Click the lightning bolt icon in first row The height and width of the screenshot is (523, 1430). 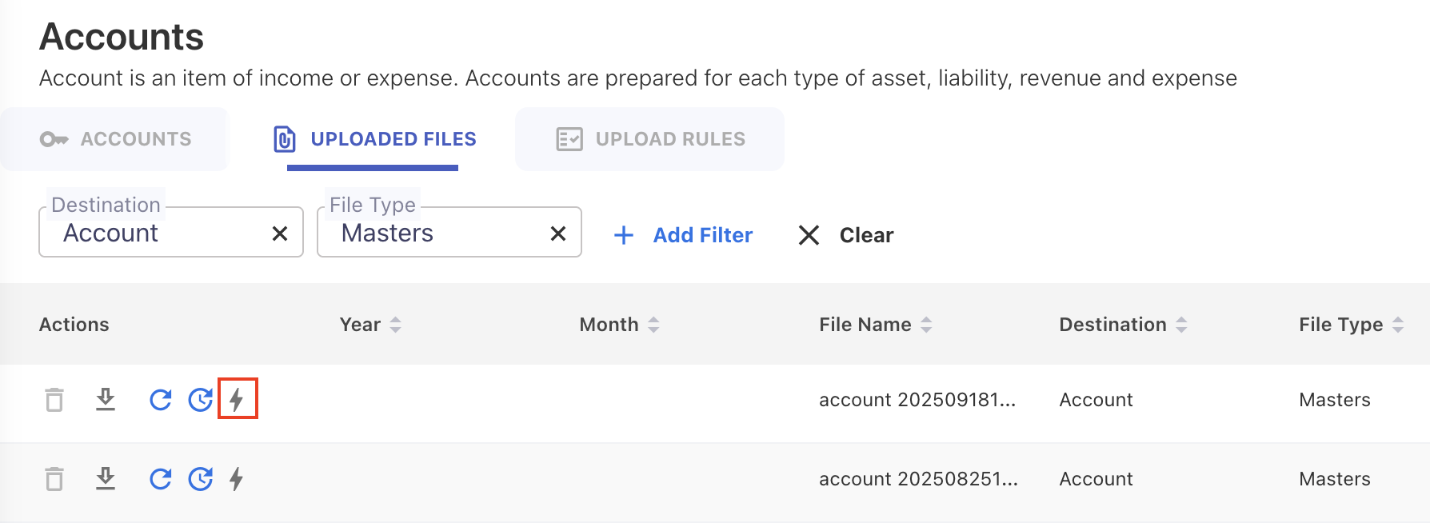point(237,399)
